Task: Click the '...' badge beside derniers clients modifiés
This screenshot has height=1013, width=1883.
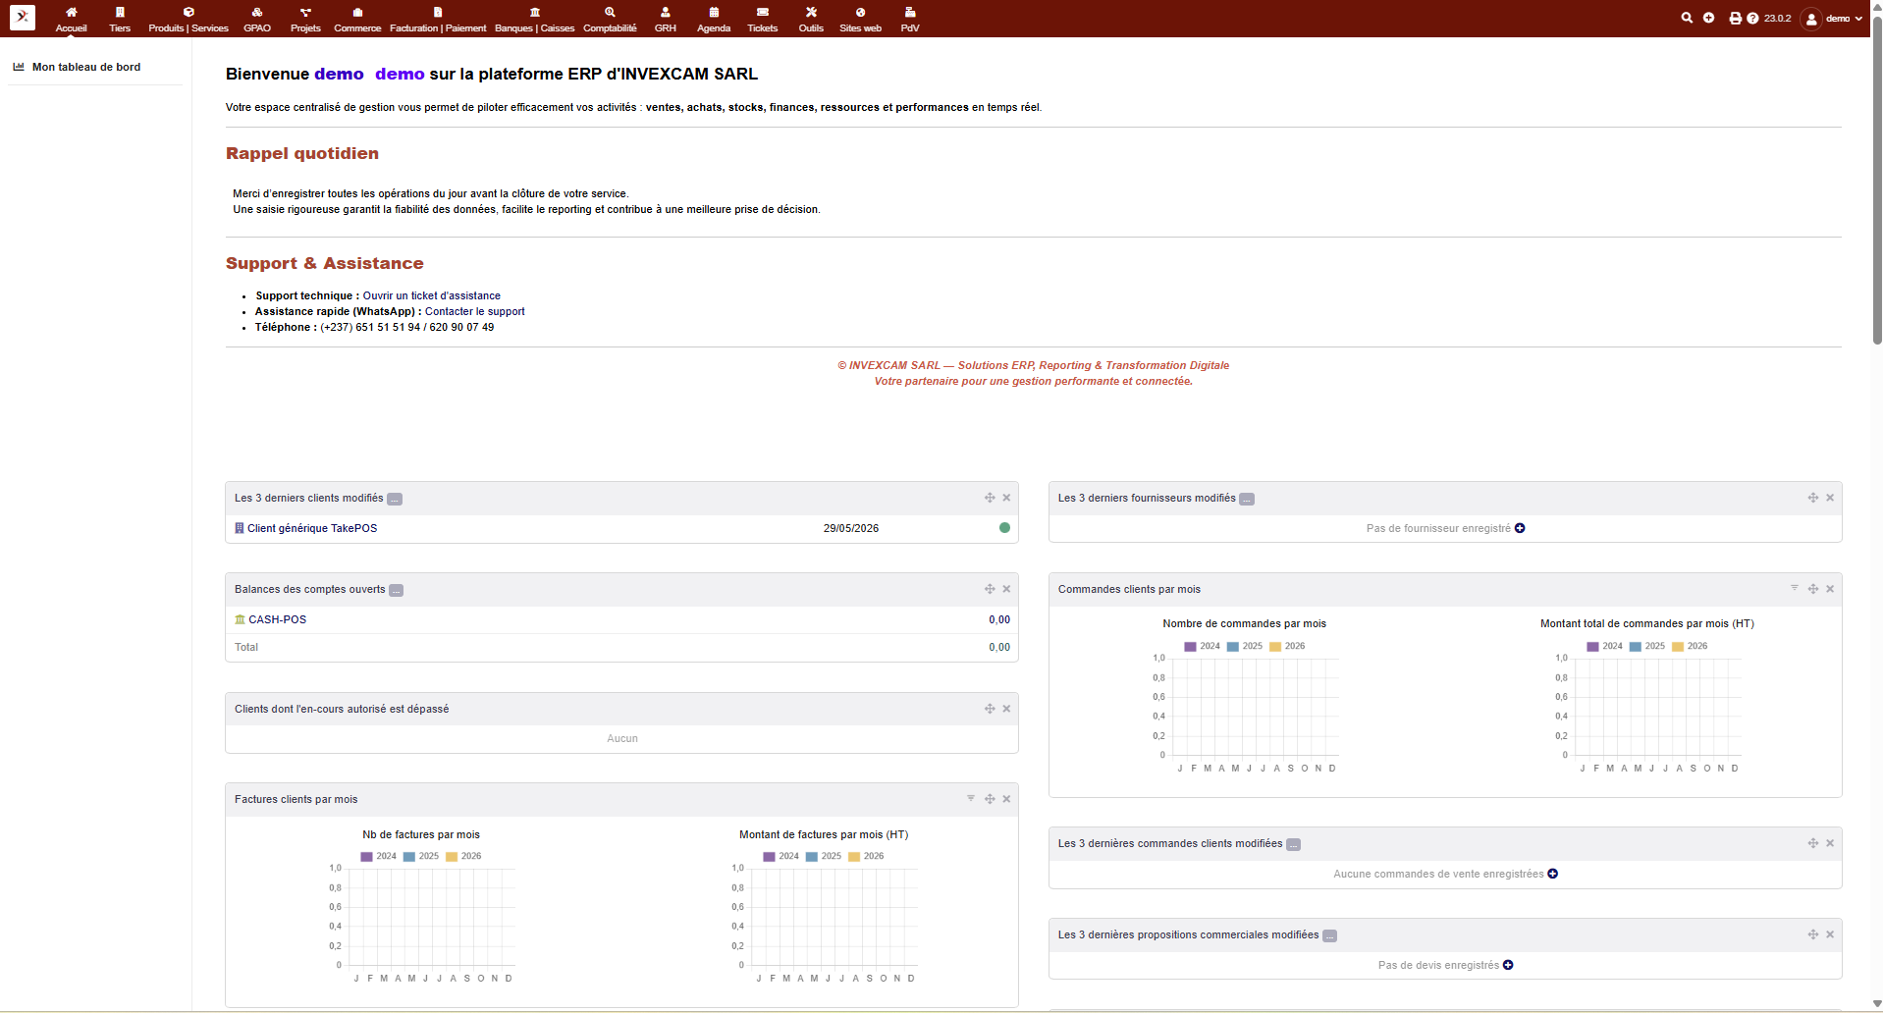Action: (x=395, y=499)
